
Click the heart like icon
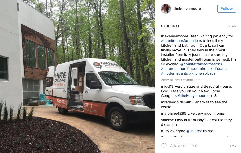coord(164,146)
